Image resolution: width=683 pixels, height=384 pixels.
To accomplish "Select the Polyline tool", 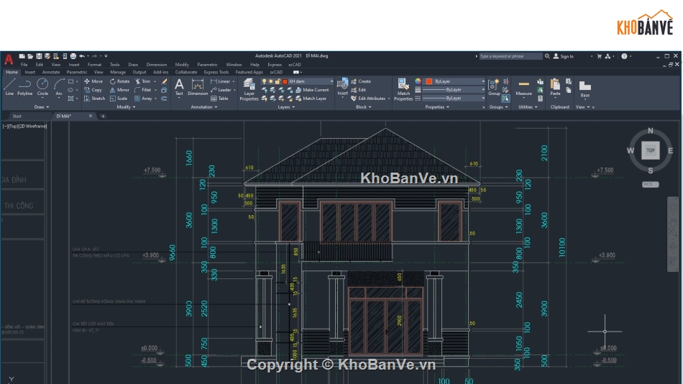I will [x=25, y=87].
